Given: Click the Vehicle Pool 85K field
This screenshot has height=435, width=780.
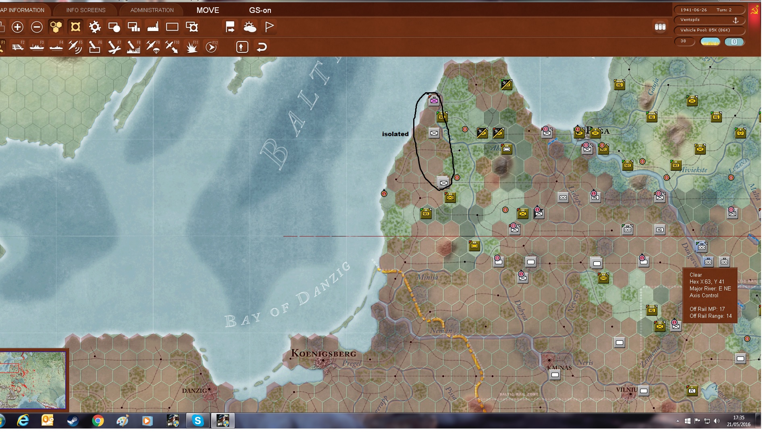Looking at the screenshot, I should click(x=710, y=30).
